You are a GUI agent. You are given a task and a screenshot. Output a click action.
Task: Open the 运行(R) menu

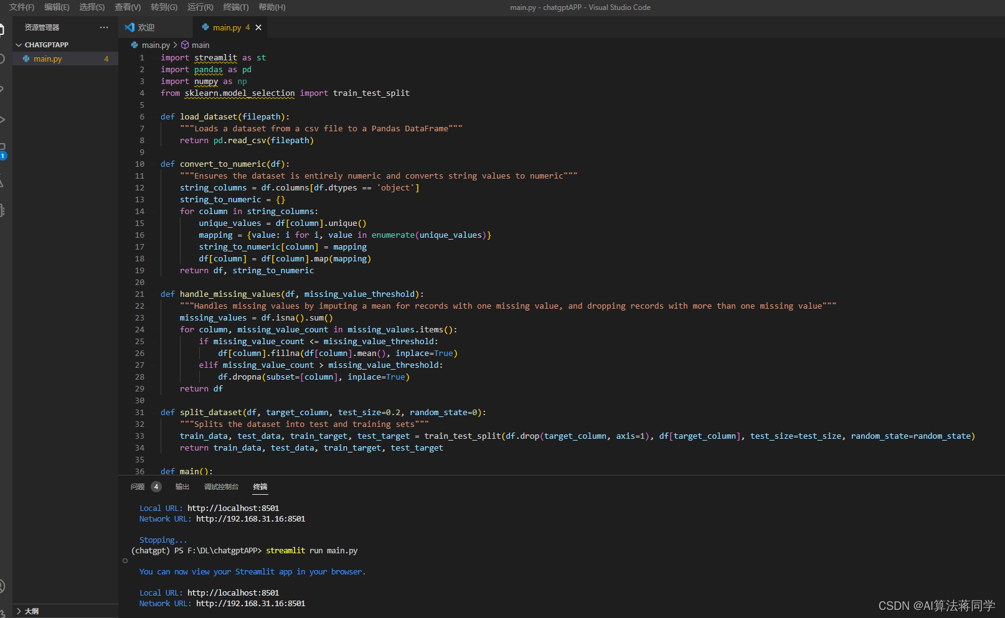coord(200,7)
